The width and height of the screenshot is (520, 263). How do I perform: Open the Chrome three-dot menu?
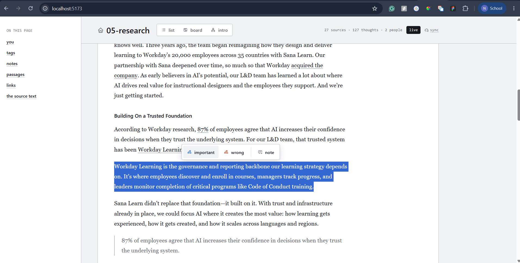pos(514,8)
